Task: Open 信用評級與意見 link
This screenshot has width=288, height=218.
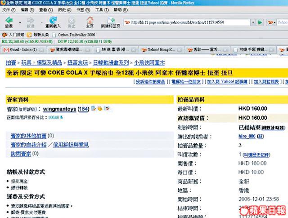Action: (71, 145)
